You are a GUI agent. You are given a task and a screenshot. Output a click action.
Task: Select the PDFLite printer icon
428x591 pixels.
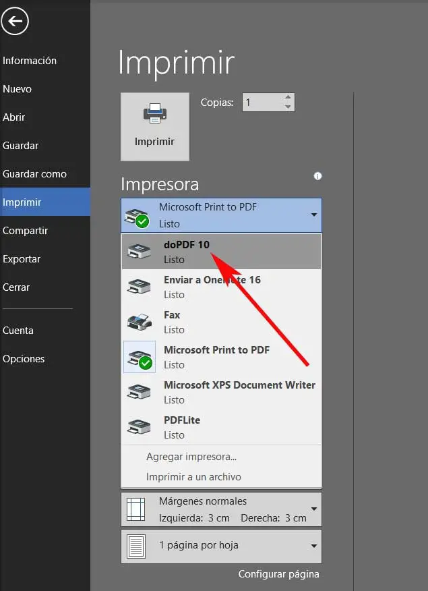(140, 426)
